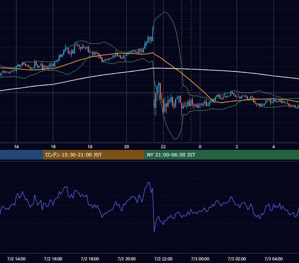Viewport: 299px width, 263px height.
Task: Click the 7/2 16:00 time label
Action: tap(53, 259)
